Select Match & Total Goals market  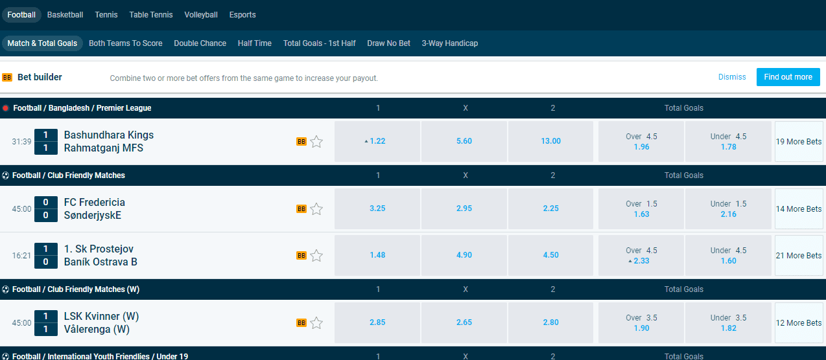click(x=42, y=43)
